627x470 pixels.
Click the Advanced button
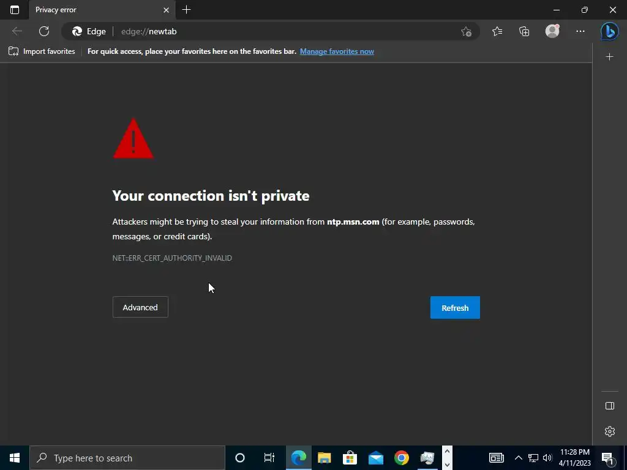coord(140,307)
